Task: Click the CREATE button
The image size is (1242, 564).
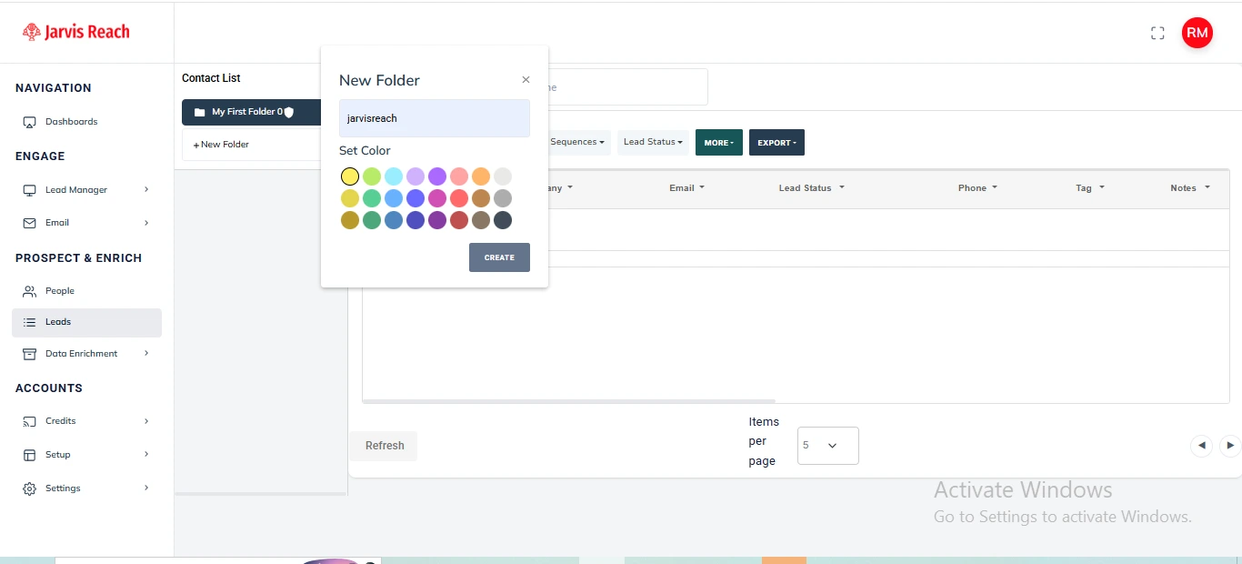Action: click(x=499, y=257)
